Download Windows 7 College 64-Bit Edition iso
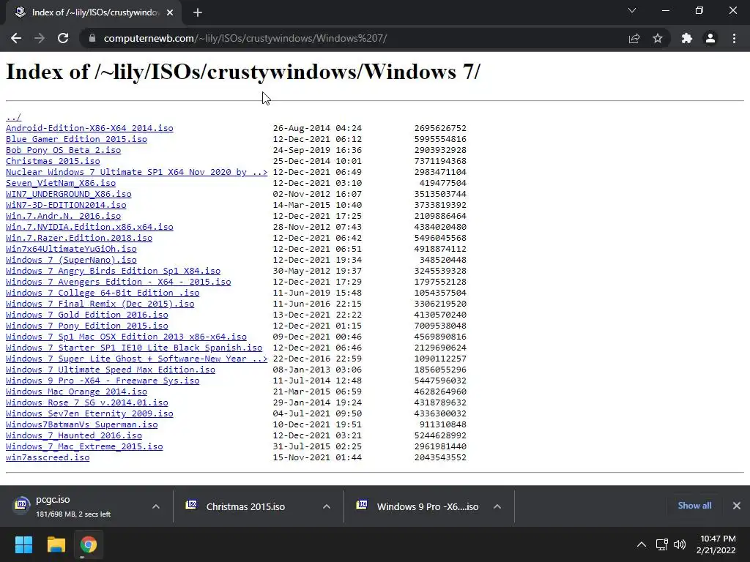Image resolution: width=750 pixels, height=562 pixels. 103,293
